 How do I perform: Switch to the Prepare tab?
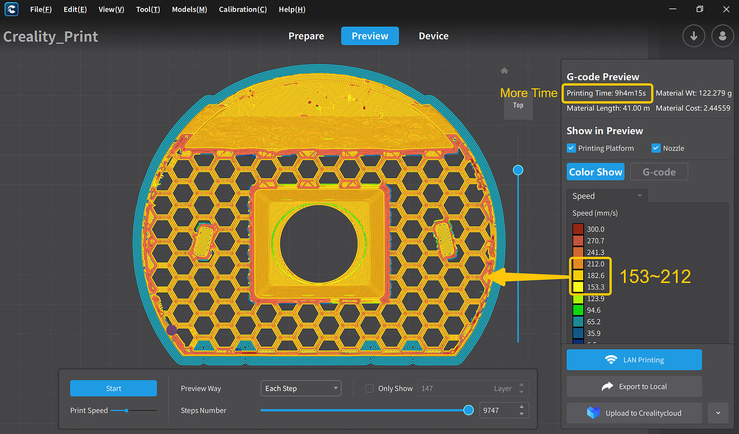pos(306,36)
